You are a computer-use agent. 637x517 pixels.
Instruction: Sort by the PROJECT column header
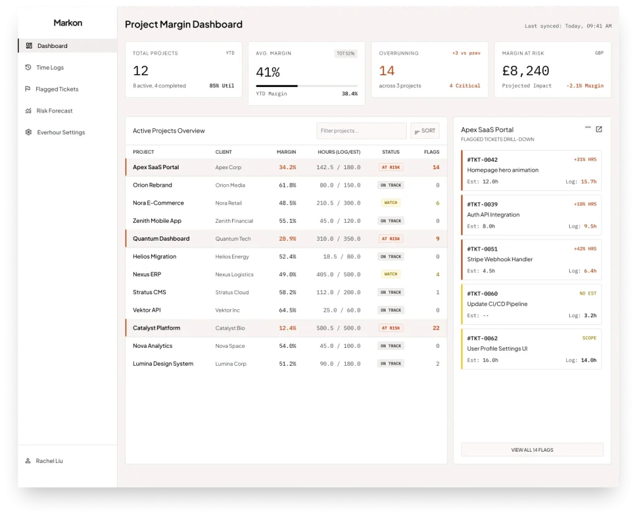[144, 152]
